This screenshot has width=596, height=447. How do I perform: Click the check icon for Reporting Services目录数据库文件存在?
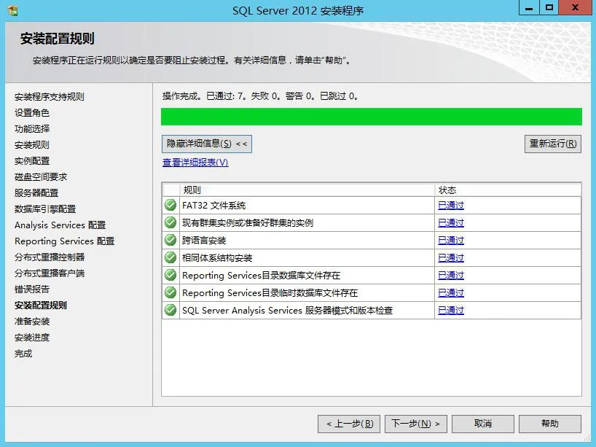[x=170, y=275]
